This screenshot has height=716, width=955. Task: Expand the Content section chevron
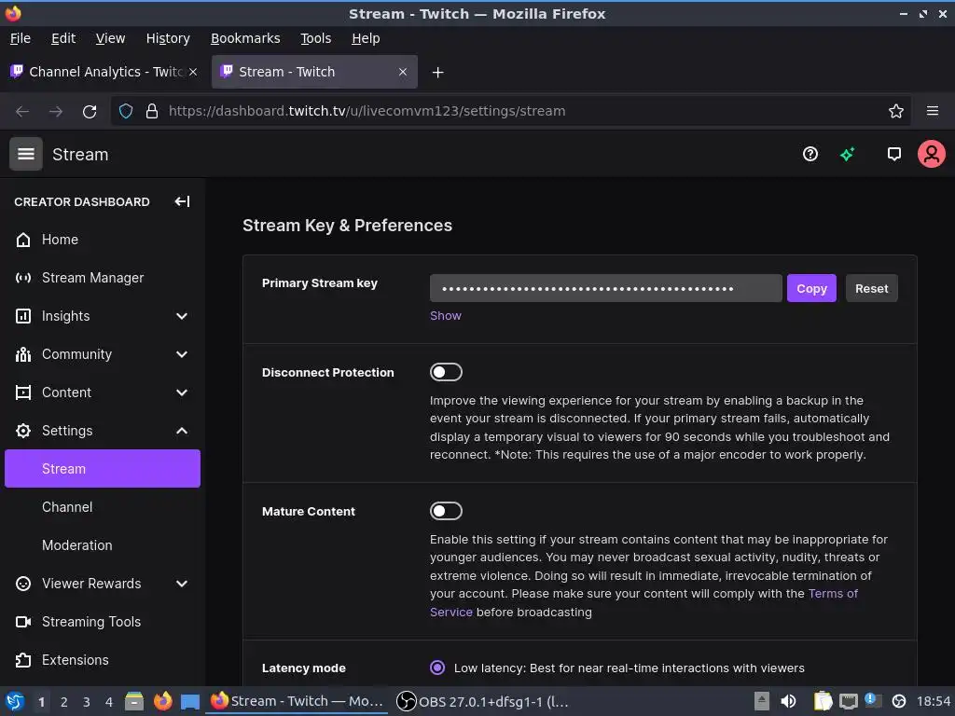click(182, 392)
